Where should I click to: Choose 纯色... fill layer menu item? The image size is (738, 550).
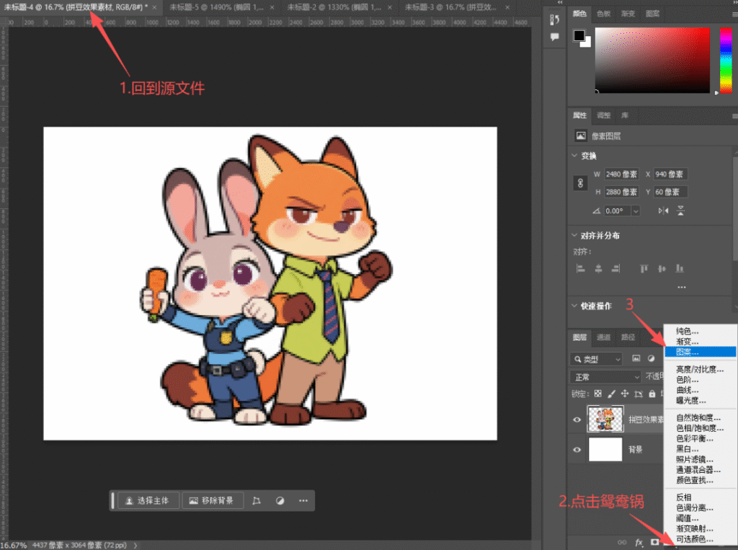pos(700,331)
